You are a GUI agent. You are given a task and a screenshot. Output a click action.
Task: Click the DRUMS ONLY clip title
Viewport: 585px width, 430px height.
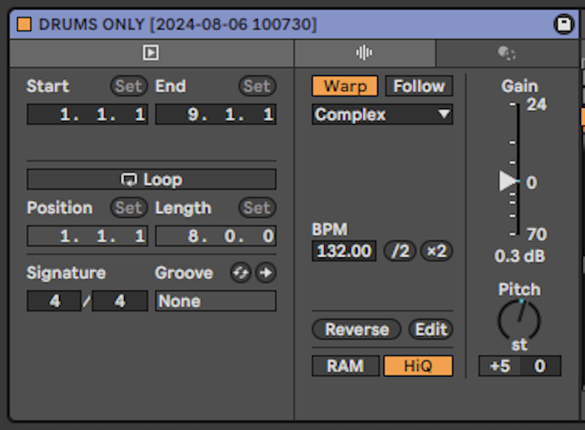[178, 25]
